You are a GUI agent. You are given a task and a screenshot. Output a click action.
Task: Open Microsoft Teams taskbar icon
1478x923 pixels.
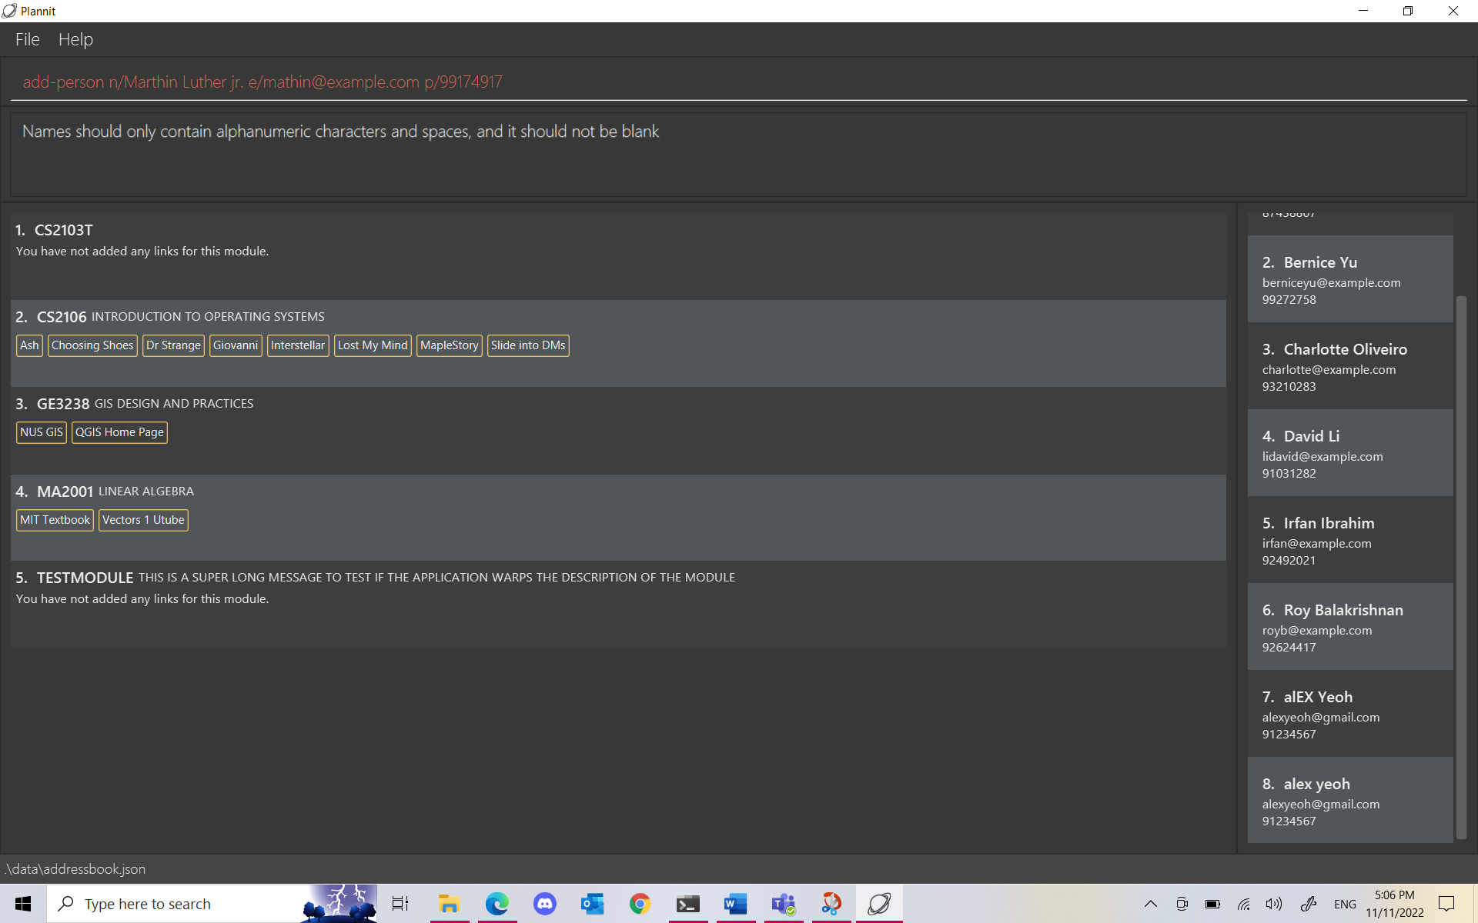783,904
